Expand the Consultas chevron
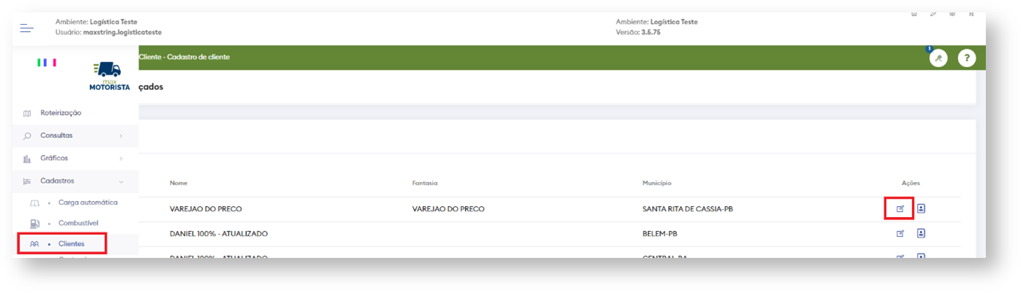Screen dimensions: 1021x293 [121, 136]
